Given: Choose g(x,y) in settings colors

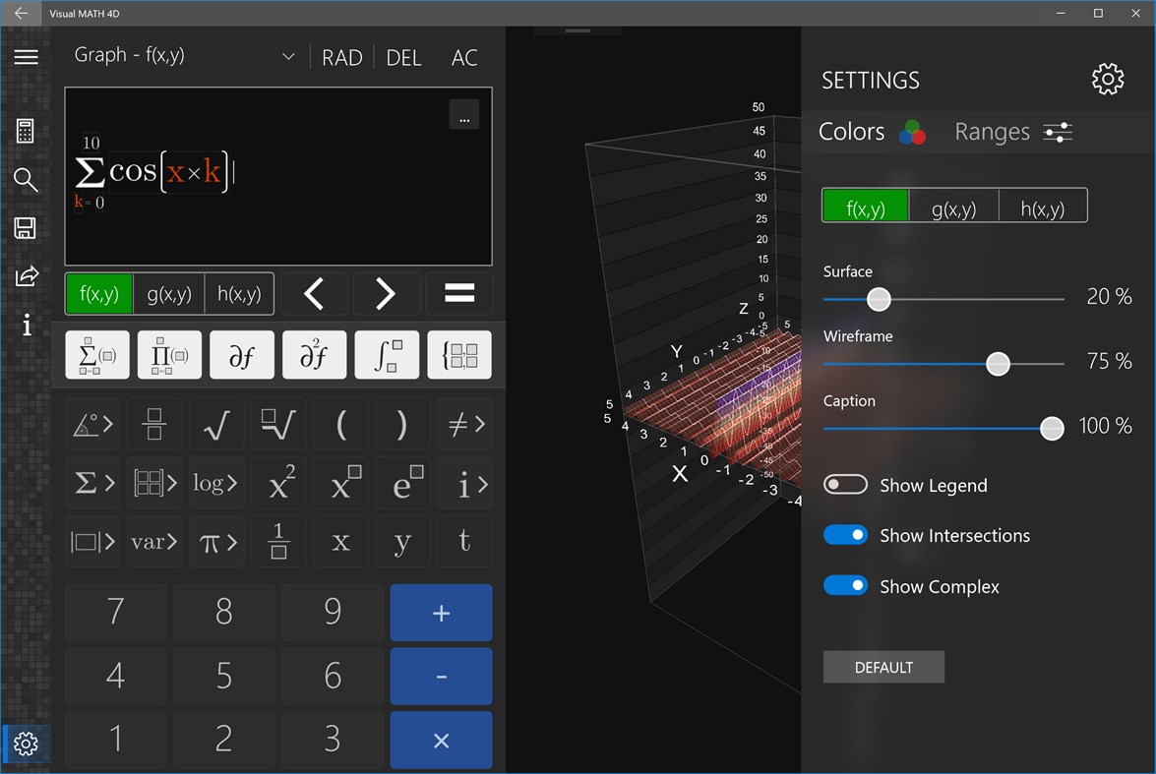Looking at the screenshot, I should 954,206.
